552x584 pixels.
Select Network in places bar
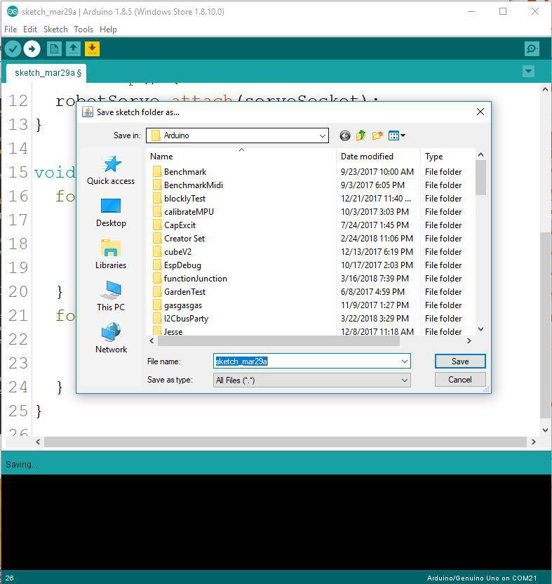tap(111, 339)
